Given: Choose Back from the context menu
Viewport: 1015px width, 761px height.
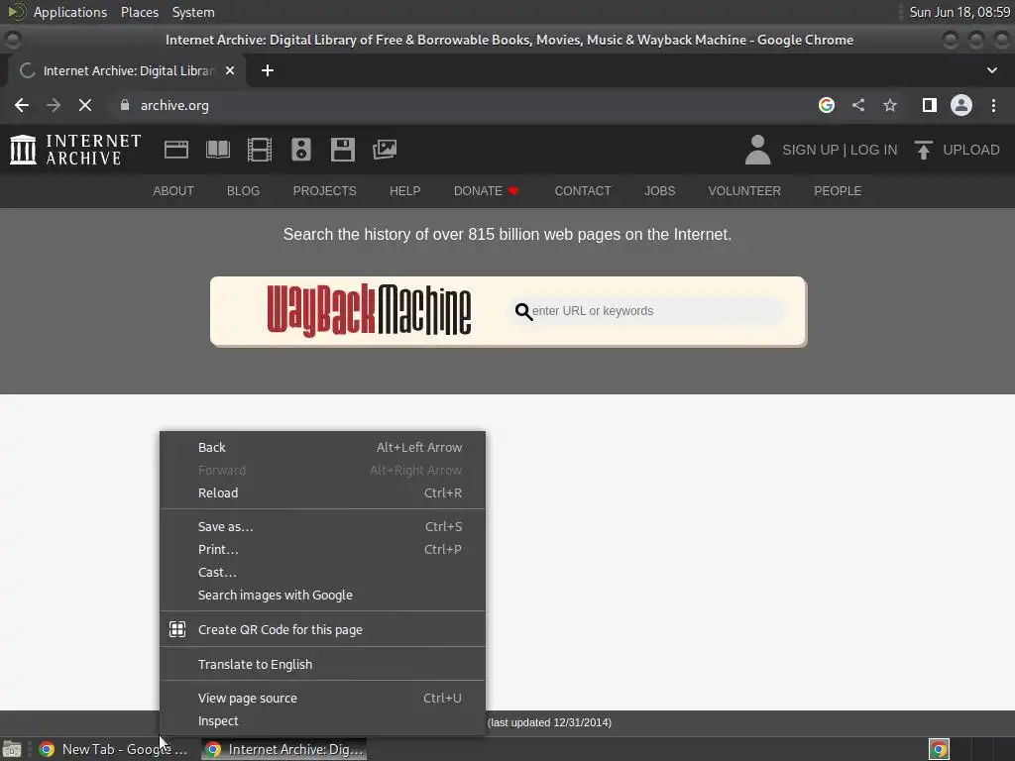Looking at the screenshot, I should [x=322, y=447].
